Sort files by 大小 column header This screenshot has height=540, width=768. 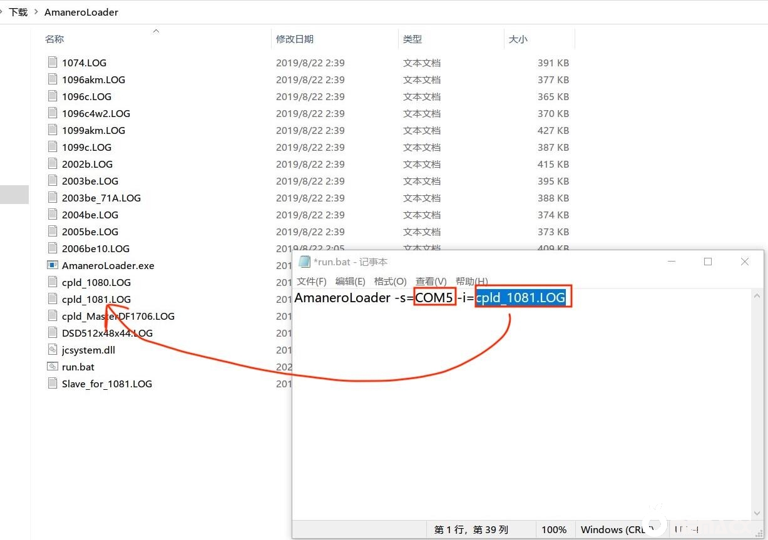click(x=518, y=39)
